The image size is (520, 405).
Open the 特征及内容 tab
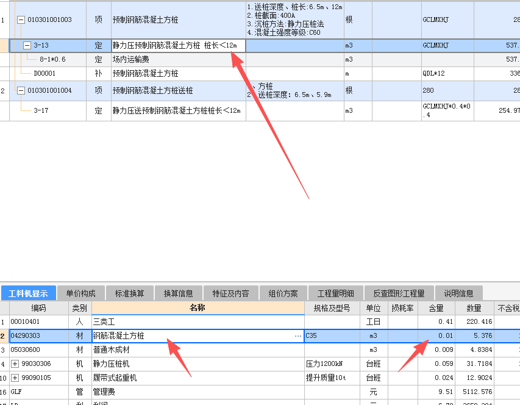click(x=230, y=293)
